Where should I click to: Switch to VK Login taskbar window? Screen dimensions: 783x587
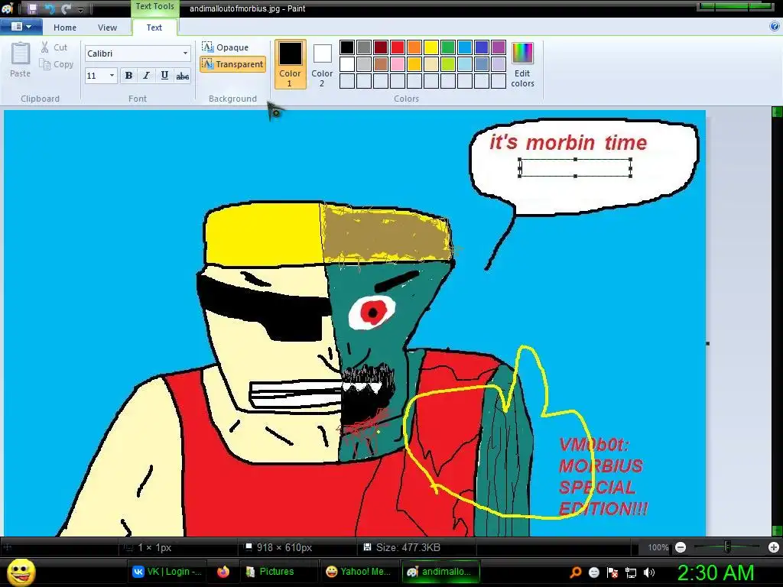(x=167, y=572)
